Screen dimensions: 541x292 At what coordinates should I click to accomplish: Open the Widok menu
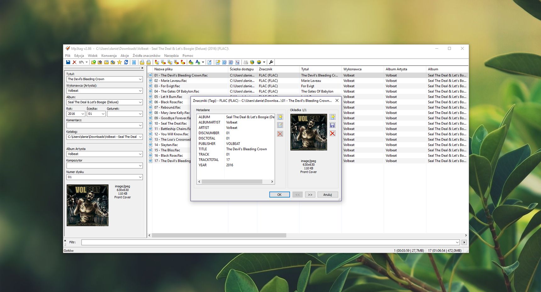click(93, 56)
